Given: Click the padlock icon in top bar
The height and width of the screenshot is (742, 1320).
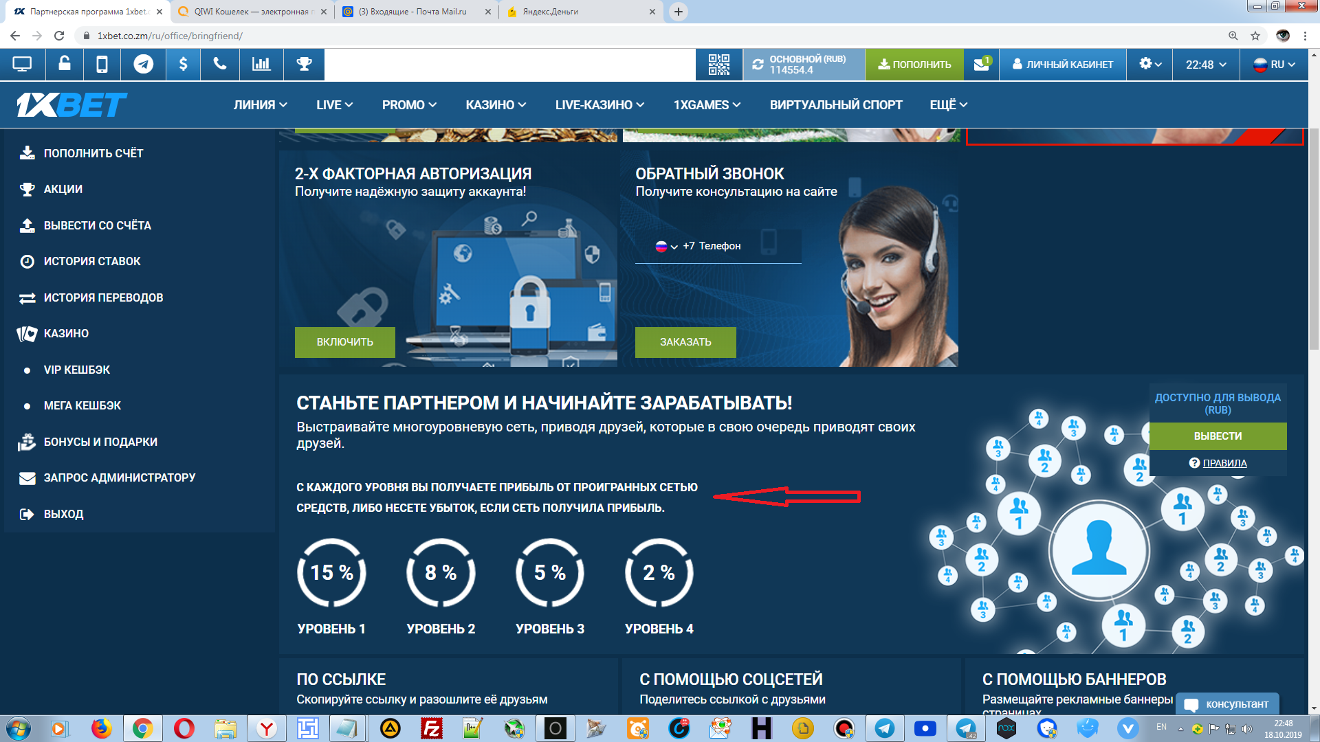Looking at the screenshot, I should (x=65, y=65).
